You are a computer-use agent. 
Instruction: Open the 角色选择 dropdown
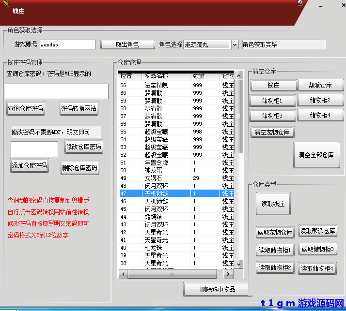[235, 44]
